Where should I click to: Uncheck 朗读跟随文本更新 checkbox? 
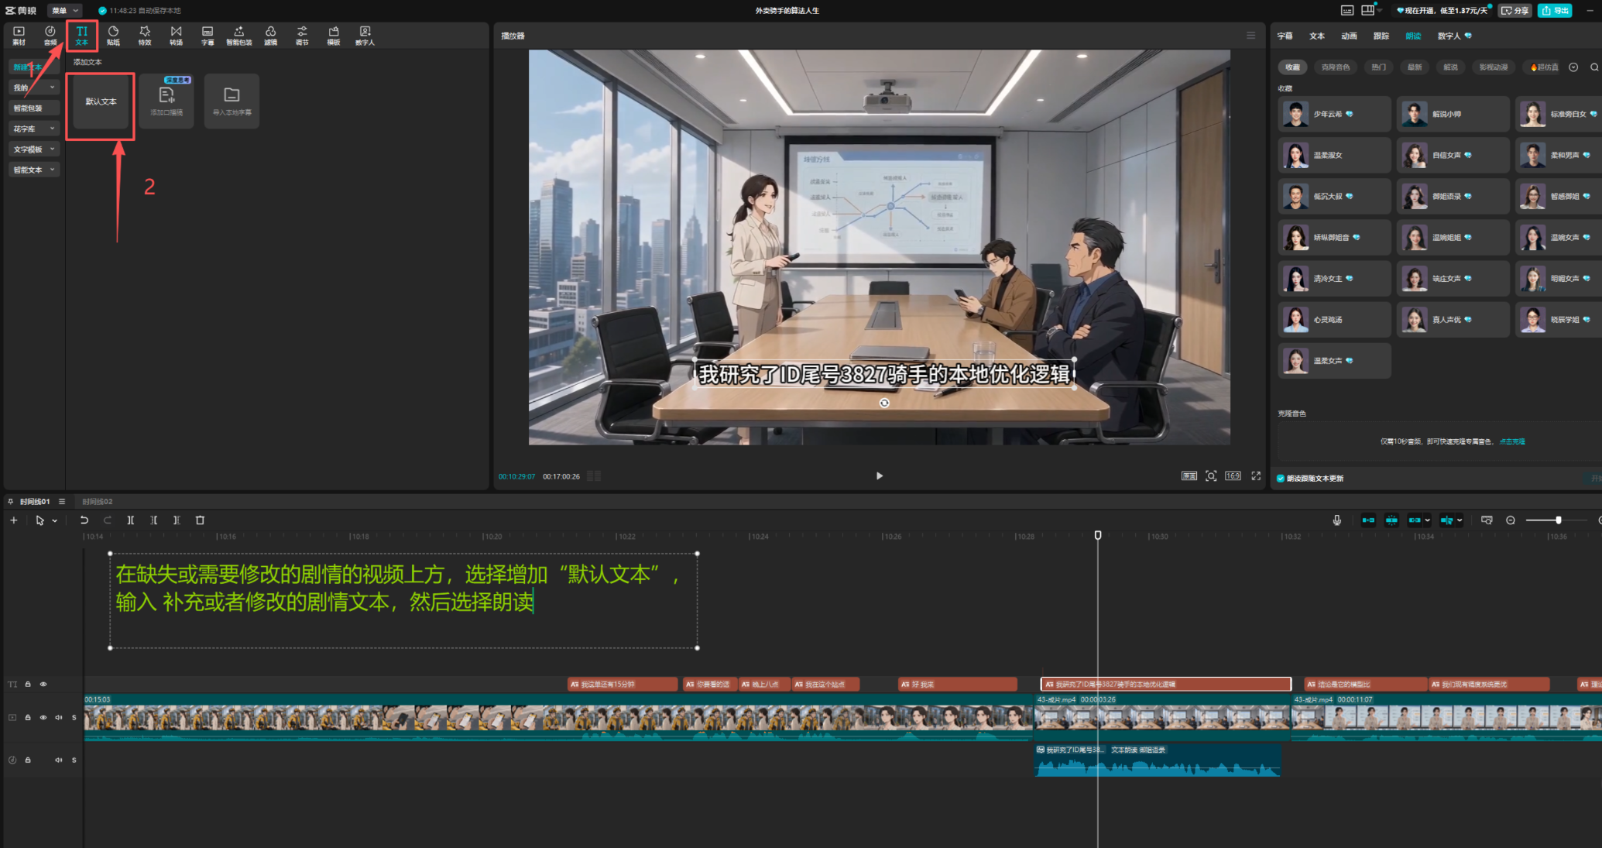pyautogui.click(x=1281, y=479)
